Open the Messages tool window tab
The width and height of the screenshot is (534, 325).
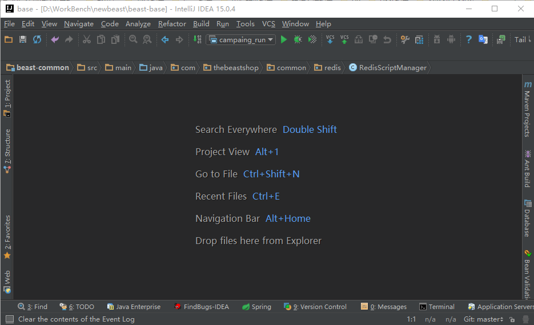pyautogui.click(x=384, y=307)
